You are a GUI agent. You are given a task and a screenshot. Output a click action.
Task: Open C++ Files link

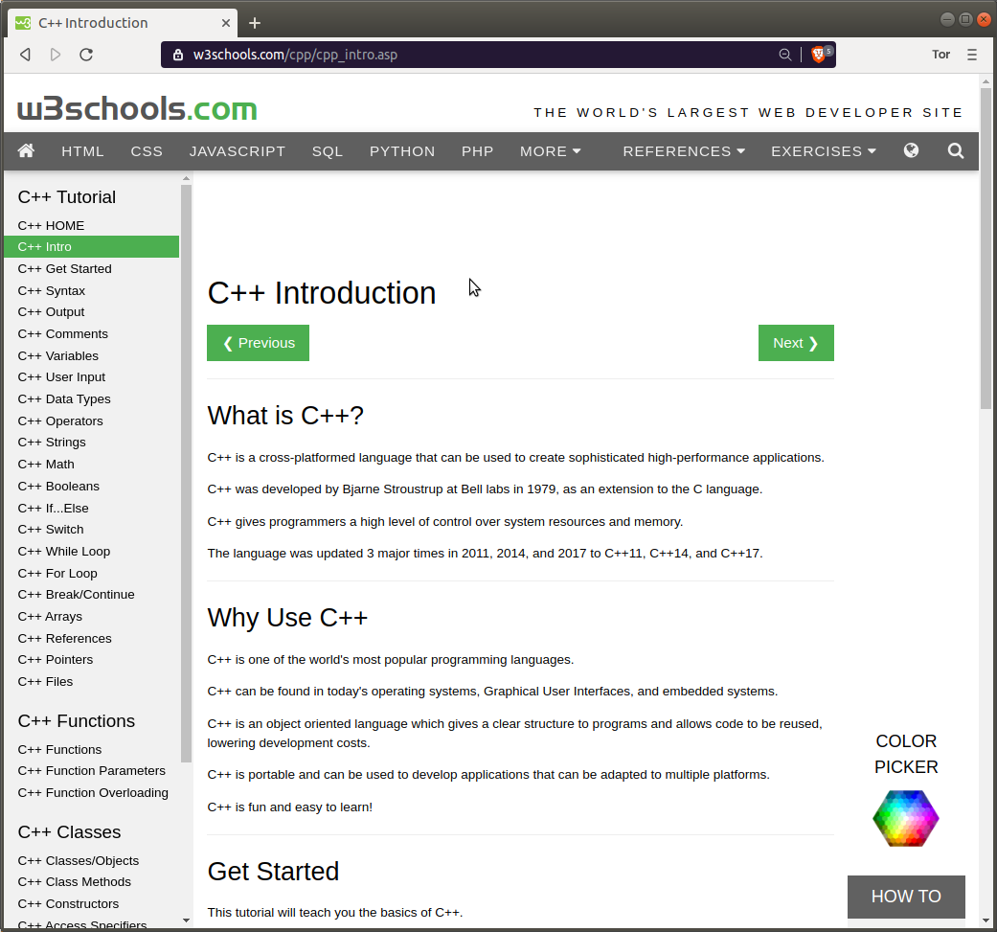[45, 681]
